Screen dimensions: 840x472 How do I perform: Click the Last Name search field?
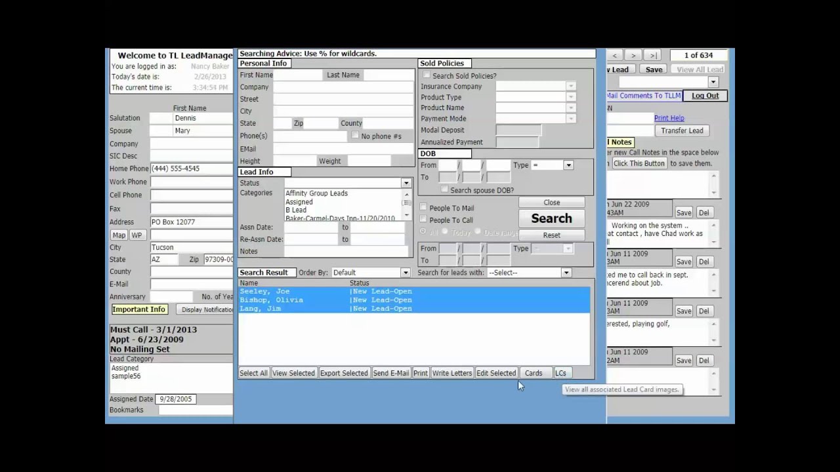pos(387,75)
